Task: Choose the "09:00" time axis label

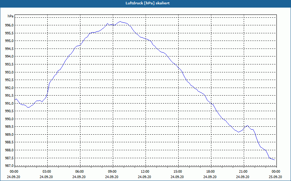Action: click(112, 172)
